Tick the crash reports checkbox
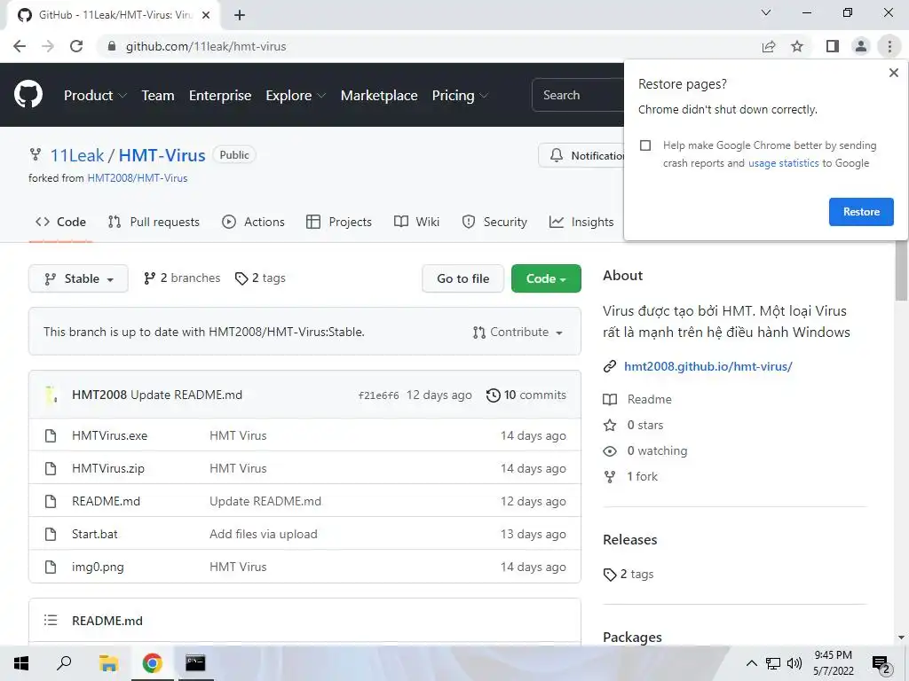This screenshot has width=909, height=681. point(645,145)
